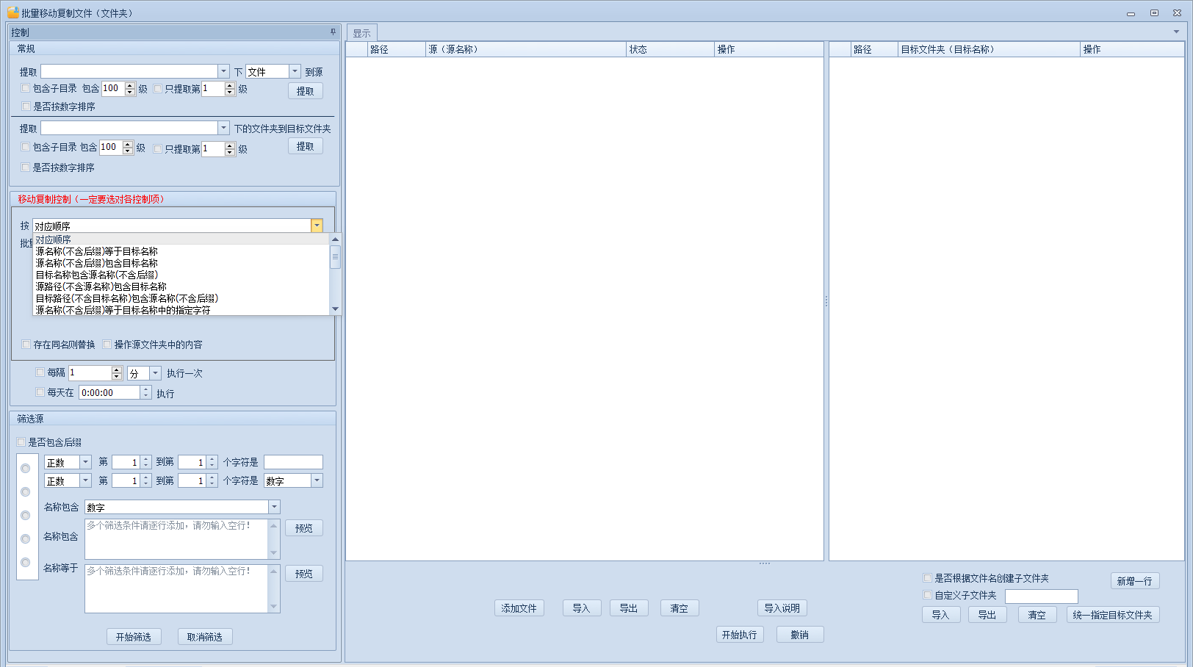1193x667 pixels.
Task: Check the 每隔 interval checkbox
Action: click(40, 372)
